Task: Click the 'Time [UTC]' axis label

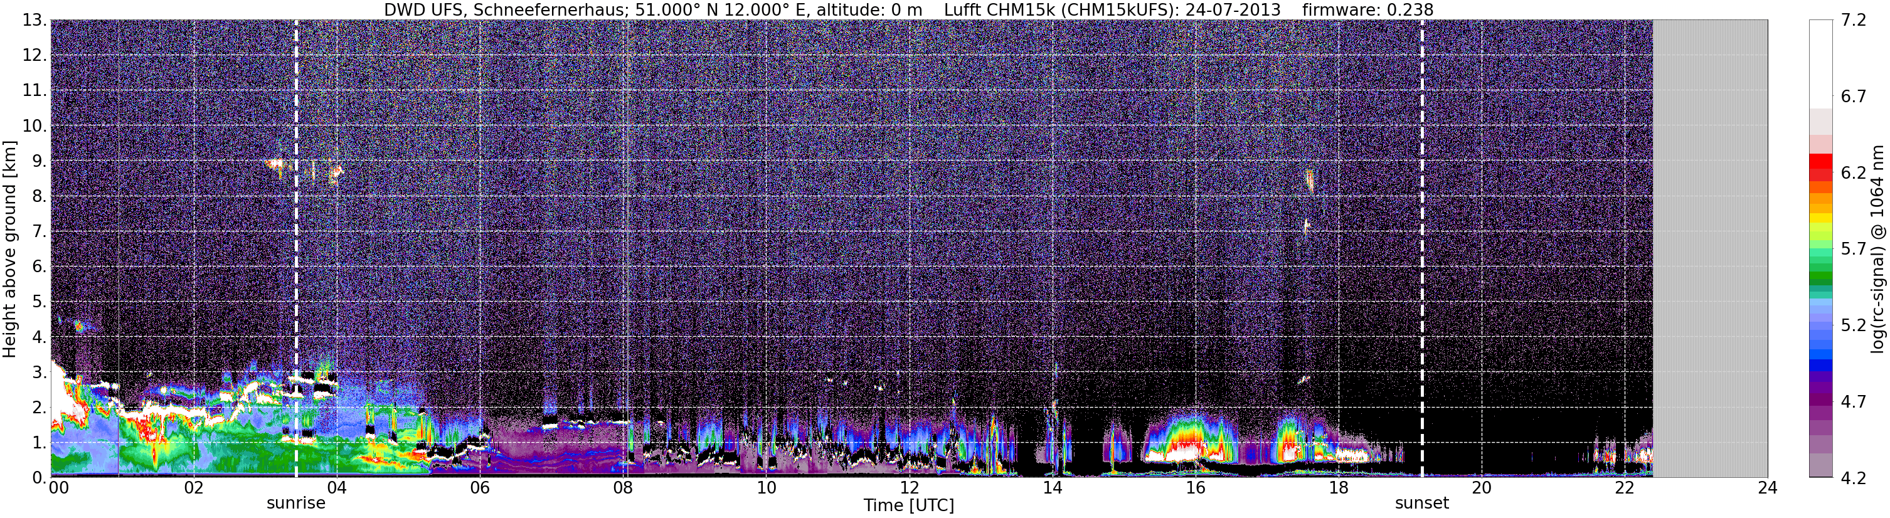Action: coord(909,505)
